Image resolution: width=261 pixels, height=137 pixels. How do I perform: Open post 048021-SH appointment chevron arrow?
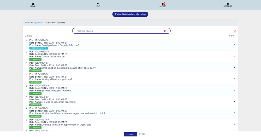(234, 124)
